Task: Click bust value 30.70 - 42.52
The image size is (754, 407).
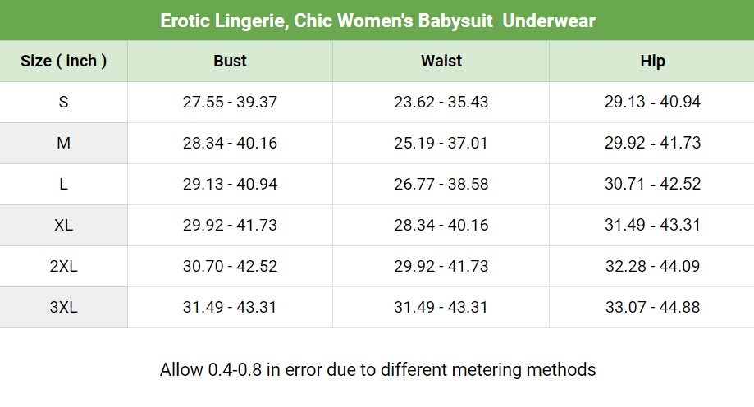Action: (x=230, y=267)
